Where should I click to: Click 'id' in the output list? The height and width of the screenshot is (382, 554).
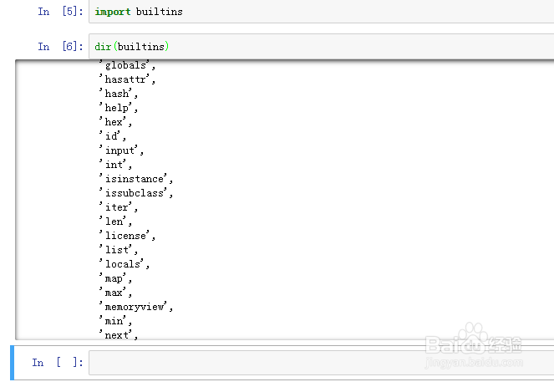[x=112, y=136]
